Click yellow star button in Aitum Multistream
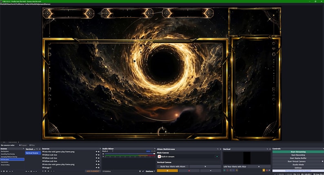The image size is (324, 175). point(167,171)
